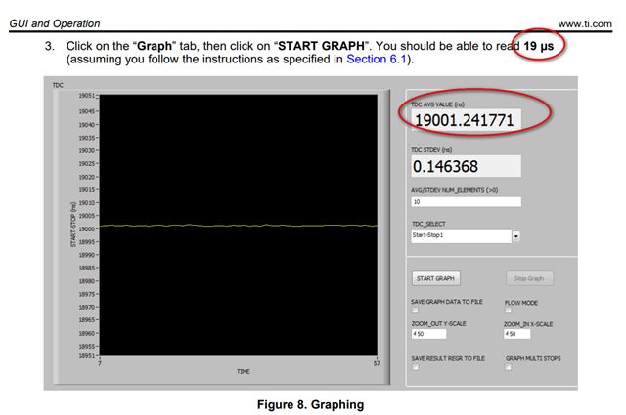Click the 18951 bottom Y-axis label
The width and height of the screenshot is (626, 415).
pyautogui.click(x=87, y=355)
